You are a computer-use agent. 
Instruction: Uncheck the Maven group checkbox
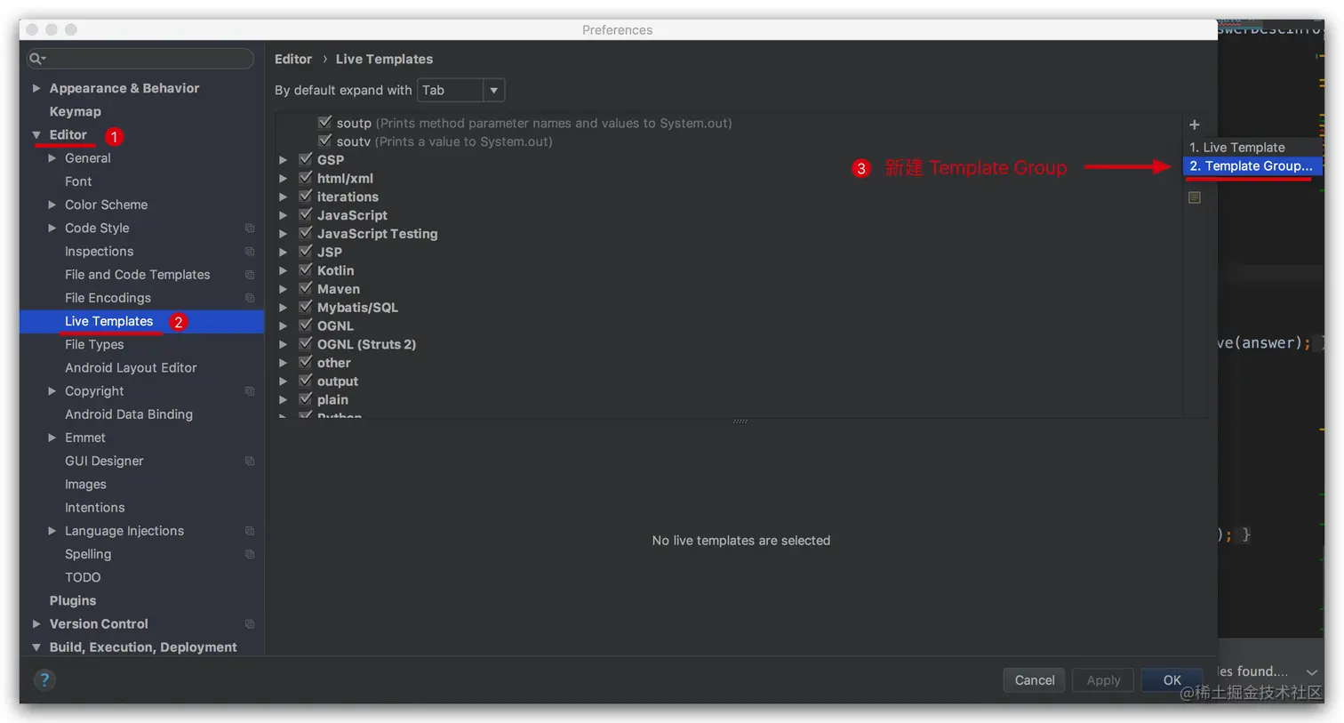(306, 288)
